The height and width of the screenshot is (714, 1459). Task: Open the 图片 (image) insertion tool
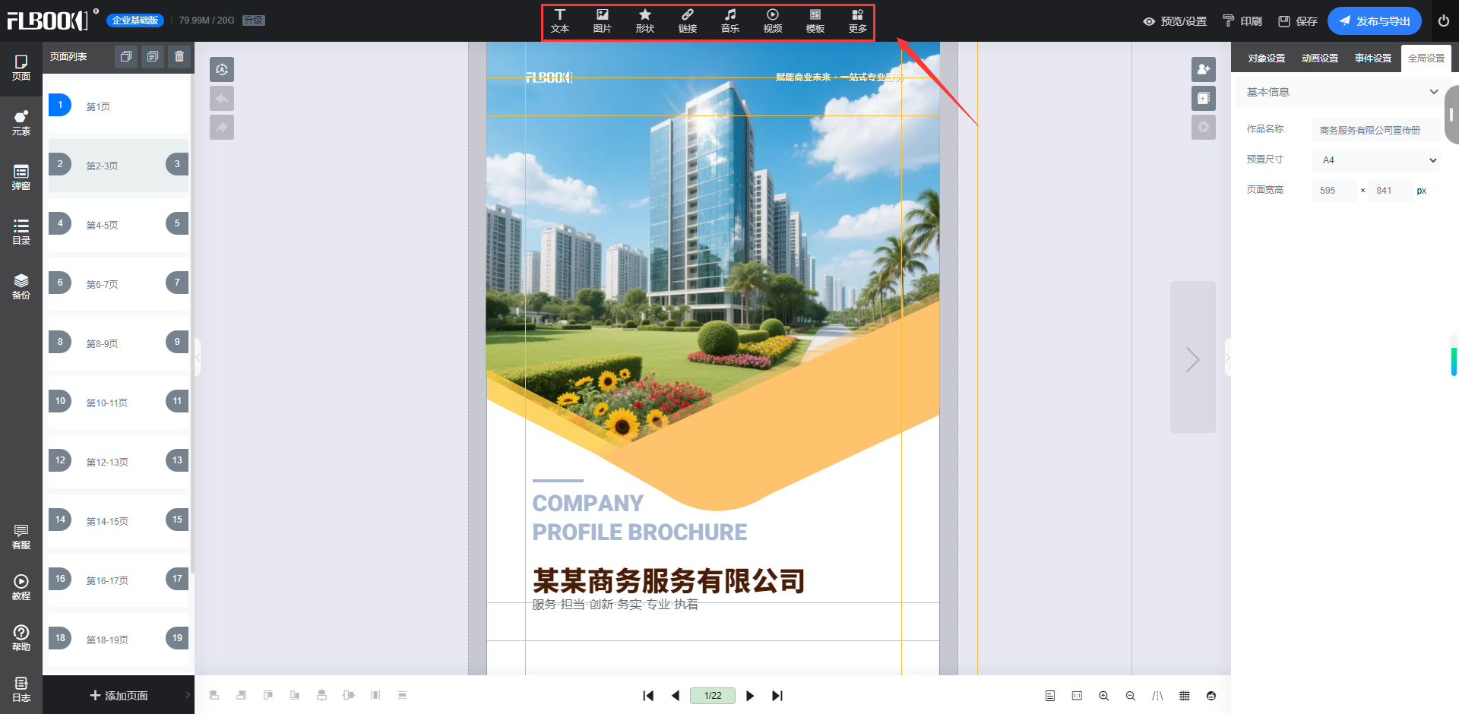603,21
